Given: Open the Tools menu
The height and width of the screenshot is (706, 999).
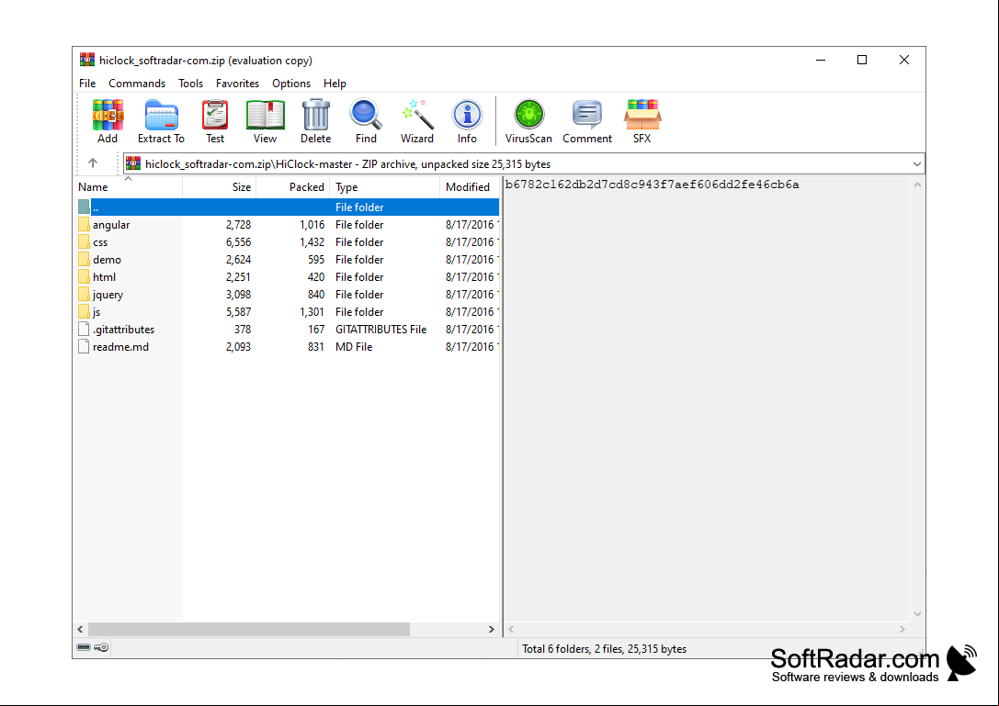Looking at the screenshot, I should (190, 84).
